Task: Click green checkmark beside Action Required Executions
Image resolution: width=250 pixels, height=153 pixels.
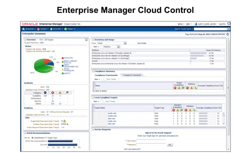Action: pyautogui.click(x=64, y=127)
